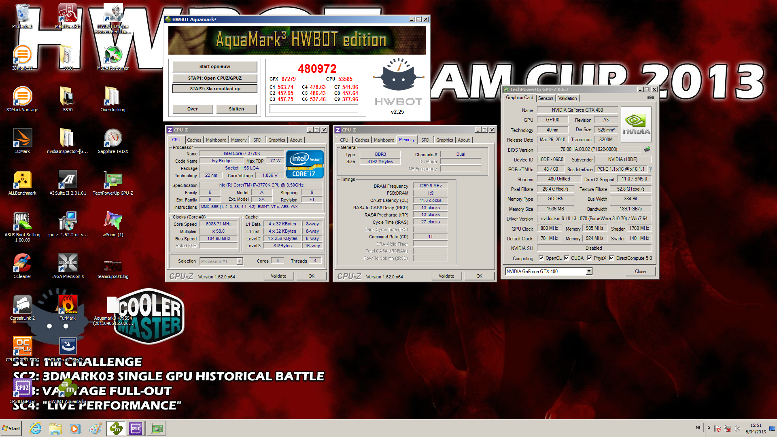The height and width of the screenshot is (437, 777).
Task: Launch HWBOT Unigine Heaven Benchmark shortcut
Action: pyautogui.click(x=113, y=18)
